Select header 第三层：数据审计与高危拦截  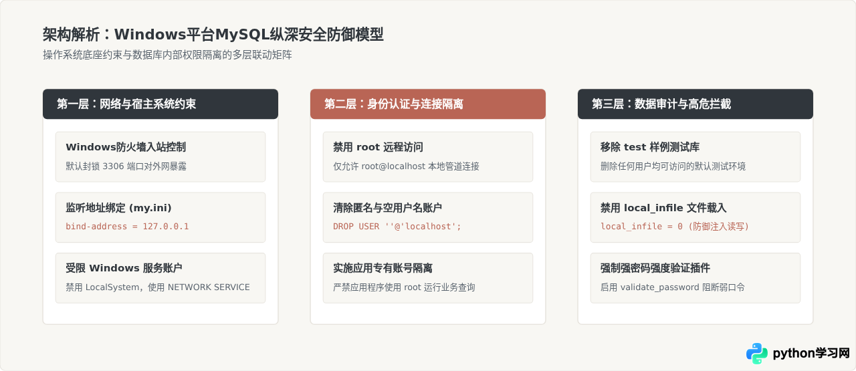pyautogui.click(x=695, y=104)
